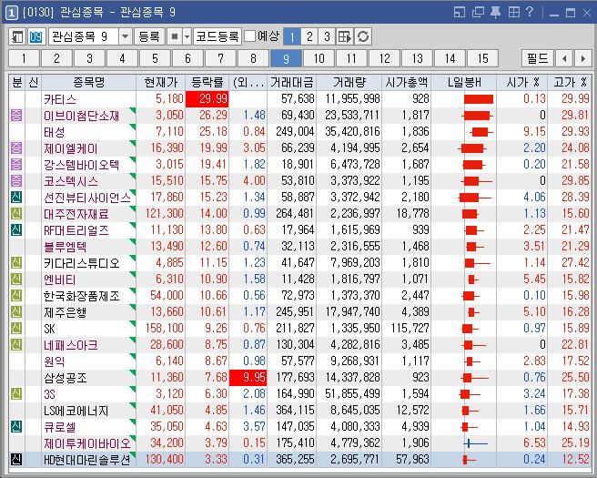Viewport: 597px width, 478px height.
Task: Click the highlighted 9.95 cell on 삼성공조 row
Action: pyautogui.click(x=248, y=377)
